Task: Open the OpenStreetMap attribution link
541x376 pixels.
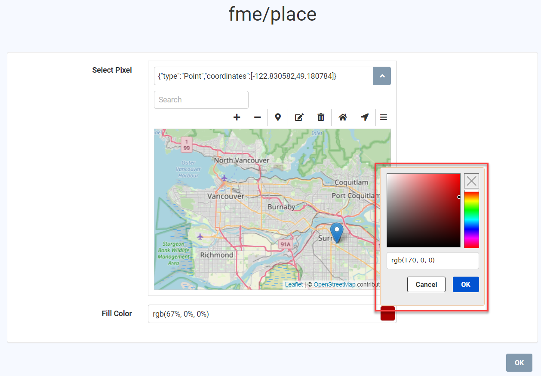Action: (x=335, y=284)
